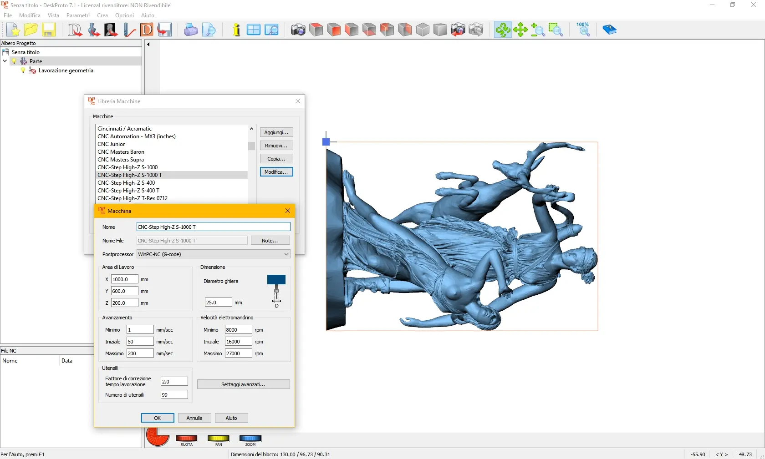Viewport: 765px width, 459px height.
Task: Click the Diametro ghiera value field
Action: 218,303
